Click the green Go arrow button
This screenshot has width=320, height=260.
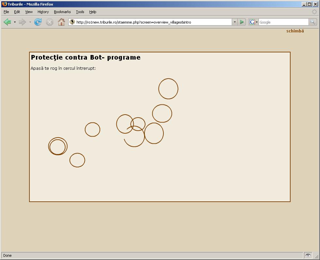[x=242, y=22]
